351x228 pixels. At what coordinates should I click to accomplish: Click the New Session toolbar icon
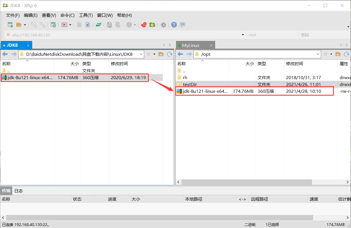[10, 25]
